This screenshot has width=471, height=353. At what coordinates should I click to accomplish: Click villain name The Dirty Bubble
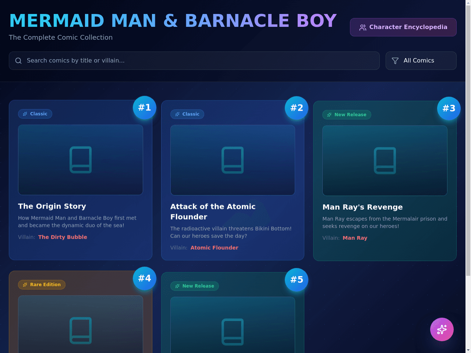[x=63, y=237]
